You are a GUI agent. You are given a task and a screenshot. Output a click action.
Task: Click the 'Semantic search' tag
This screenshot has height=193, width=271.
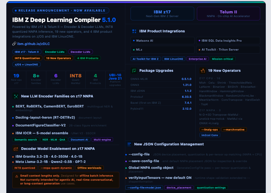click(x=26, y=139)
